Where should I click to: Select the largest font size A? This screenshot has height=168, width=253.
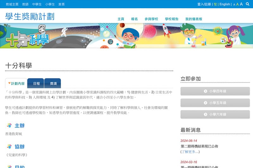(x=241, y=4)
